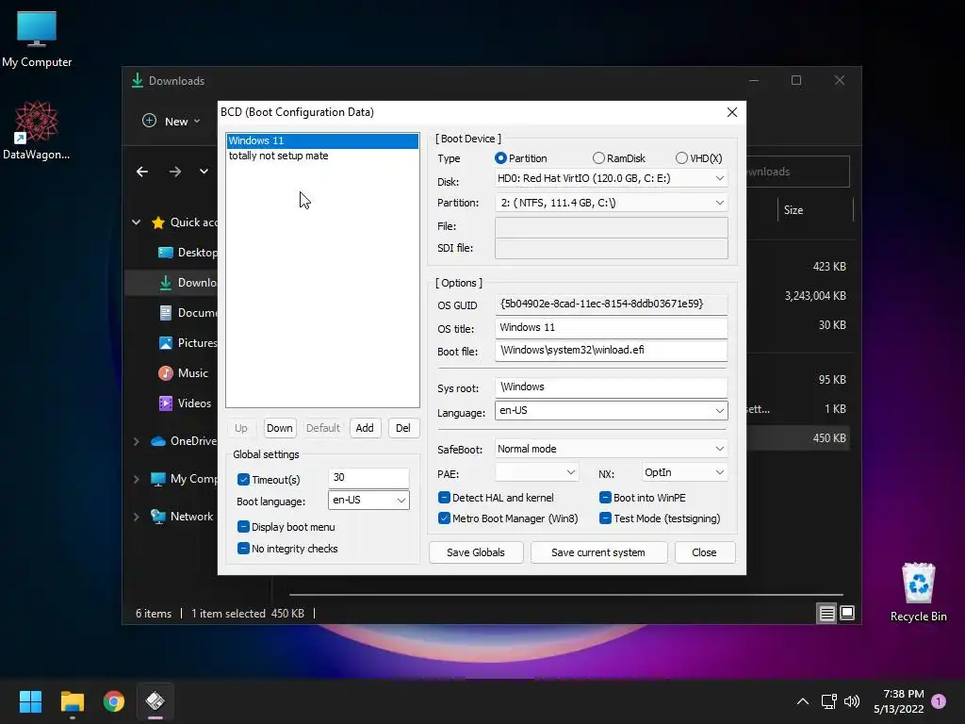Open the Partition dropdown
The width and height of the screenshot is (965, 724).
click(611, 203)
